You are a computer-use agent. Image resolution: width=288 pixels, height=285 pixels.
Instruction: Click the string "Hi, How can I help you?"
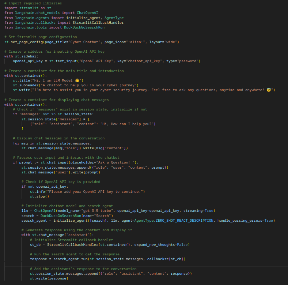127,124
